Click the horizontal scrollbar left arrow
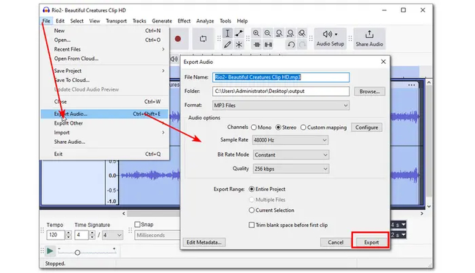This screenshot has width=475, height=273. pos(124,214)
